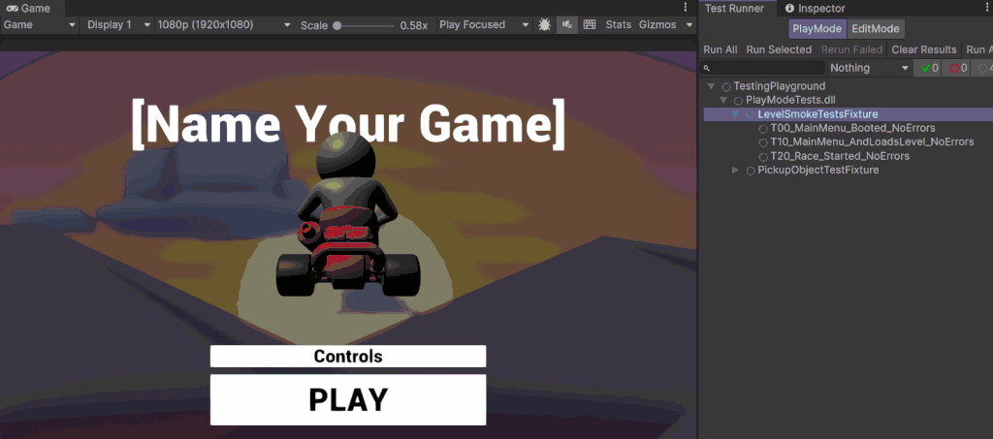Collapse the TestingPlayground tree node

(x=711, y=86)
